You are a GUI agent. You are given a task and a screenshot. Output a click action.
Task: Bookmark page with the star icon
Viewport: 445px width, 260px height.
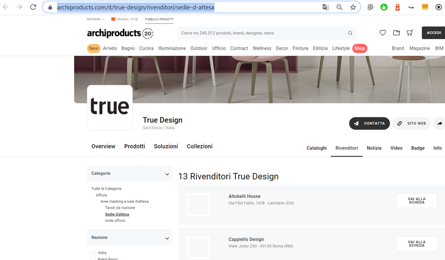point(353,7)
